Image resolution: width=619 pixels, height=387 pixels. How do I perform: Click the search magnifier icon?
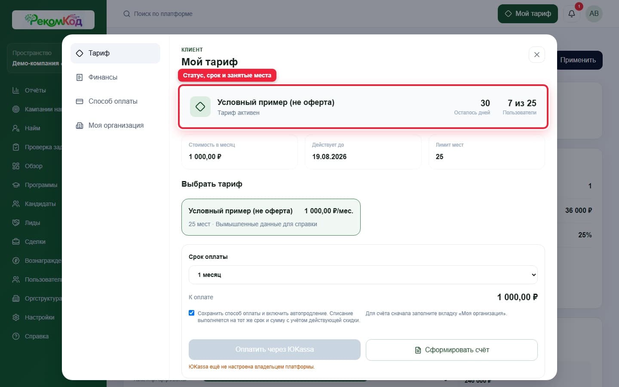coord(127,14)
